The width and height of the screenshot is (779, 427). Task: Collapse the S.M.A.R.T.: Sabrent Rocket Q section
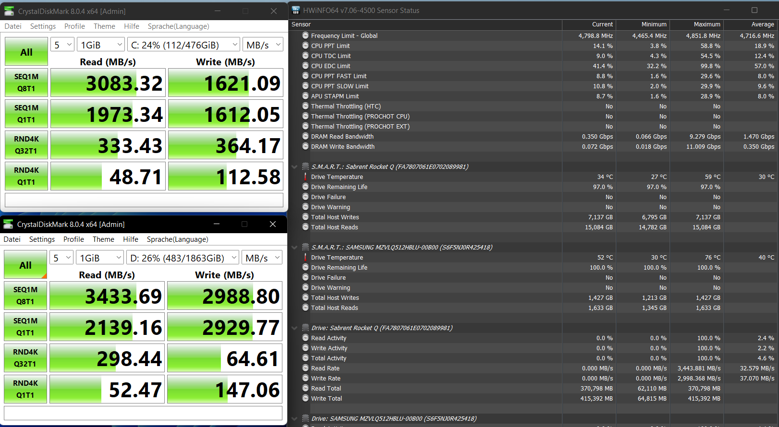click(294, 166)
